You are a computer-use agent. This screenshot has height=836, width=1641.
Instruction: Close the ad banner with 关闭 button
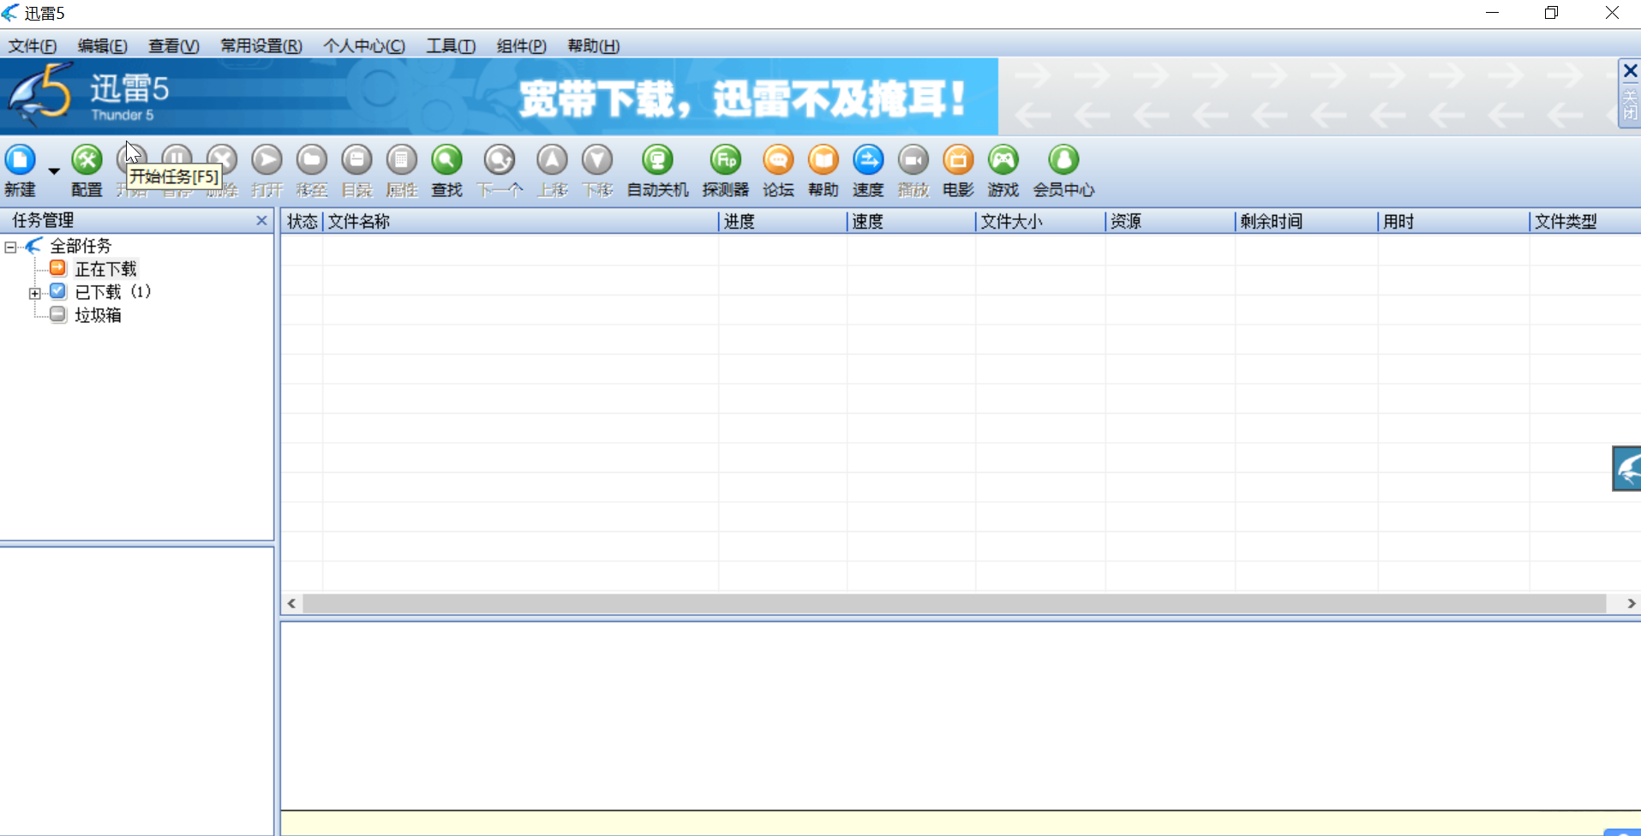(x=1629, y=94)
